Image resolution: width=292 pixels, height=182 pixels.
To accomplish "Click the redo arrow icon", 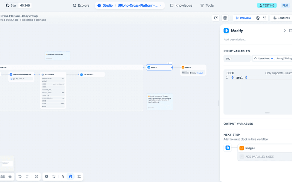I will pyautogui.click(x=27, y=177).
